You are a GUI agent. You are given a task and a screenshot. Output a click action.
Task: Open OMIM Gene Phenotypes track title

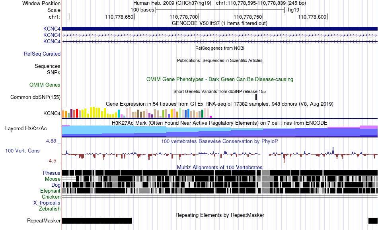coord(220,79)
